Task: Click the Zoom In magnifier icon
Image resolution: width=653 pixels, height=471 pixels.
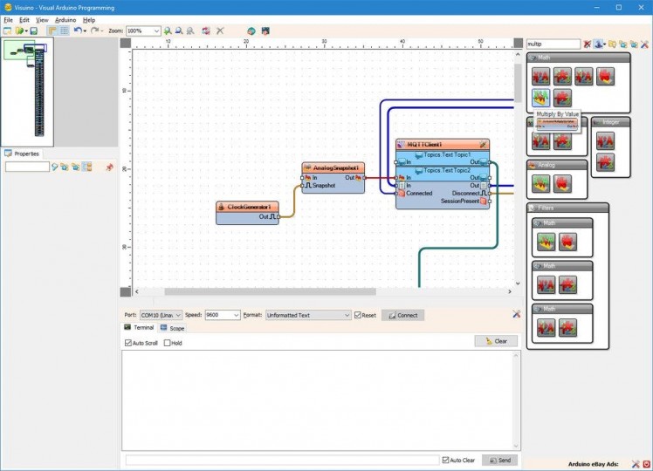Action: 168,31
